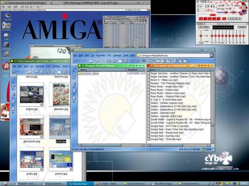
Task: Open drive C: in the rear lister sidebar
Action: coord(13,80)
